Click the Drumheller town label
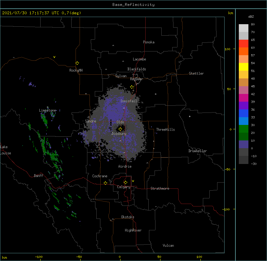Image resolution: width=267 pixels, height=261 pixels. tap(198, 151)
